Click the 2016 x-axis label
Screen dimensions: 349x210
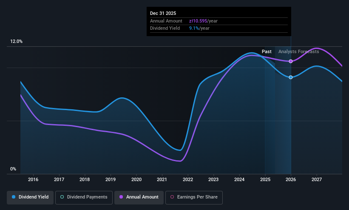[33, 179]
